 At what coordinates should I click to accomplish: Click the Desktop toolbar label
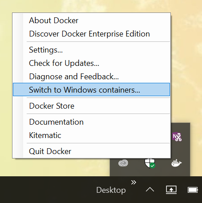click(x=111, y=190)
